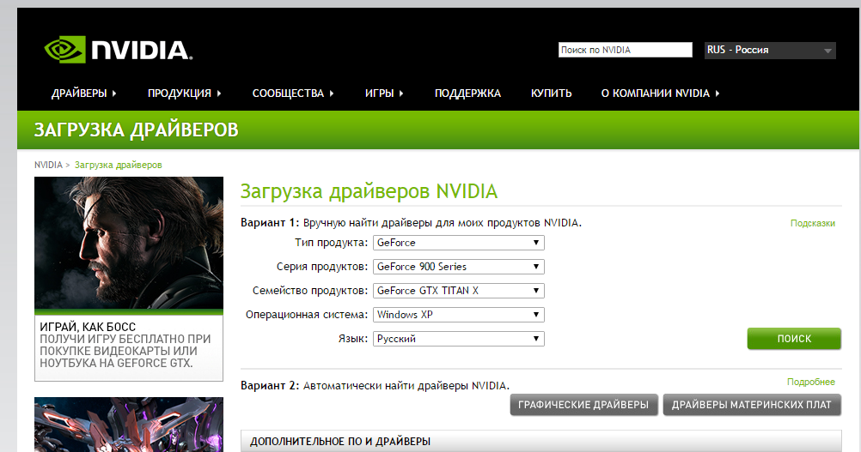Open the ДРАЙВЕРЫ menu
Image resolution: width=861 pixels, height=452 pixels.
[83, 93]
